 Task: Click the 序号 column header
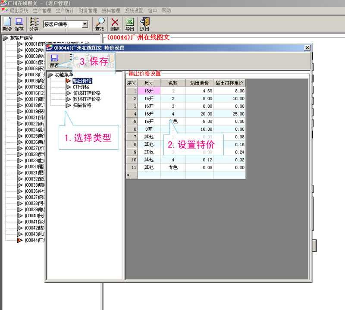(132, 83)
